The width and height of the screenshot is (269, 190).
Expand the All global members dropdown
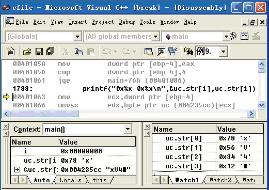tap(156, 36)
